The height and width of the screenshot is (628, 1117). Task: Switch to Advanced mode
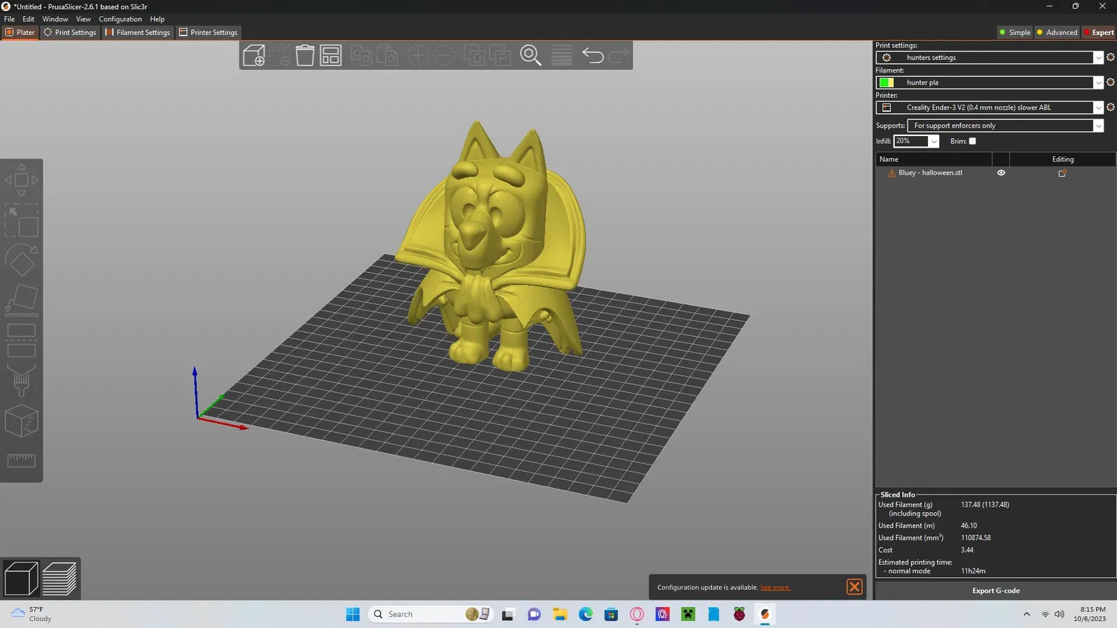(x=1057, y=32)
